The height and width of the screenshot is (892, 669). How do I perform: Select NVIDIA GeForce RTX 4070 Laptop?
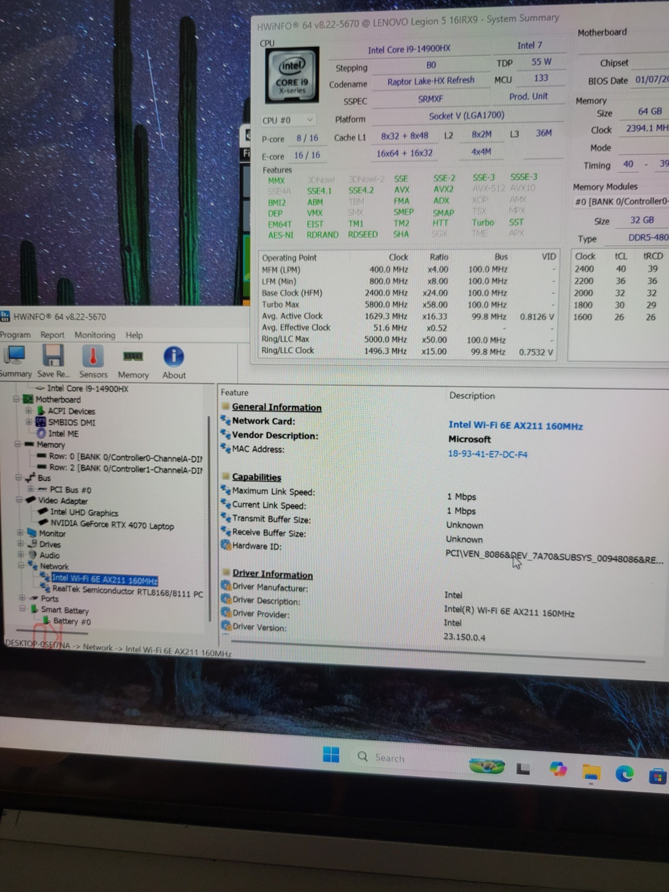[x=112, y=525]
